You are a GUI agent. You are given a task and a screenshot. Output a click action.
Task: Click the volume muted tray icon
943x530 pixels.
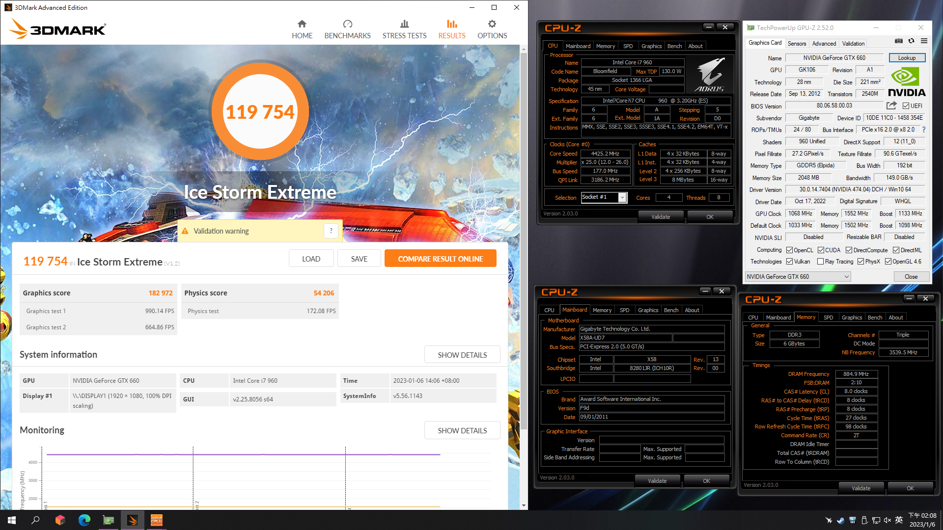pos(887,520)
